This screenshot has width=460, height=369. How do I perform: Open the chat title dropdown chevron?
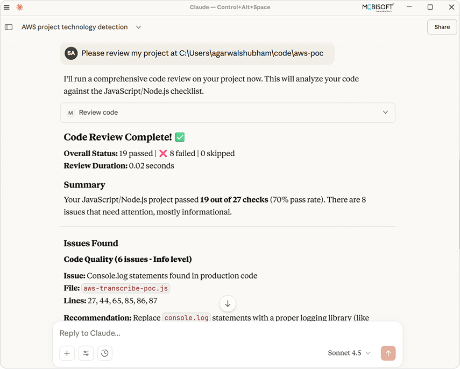coord(138,27)
